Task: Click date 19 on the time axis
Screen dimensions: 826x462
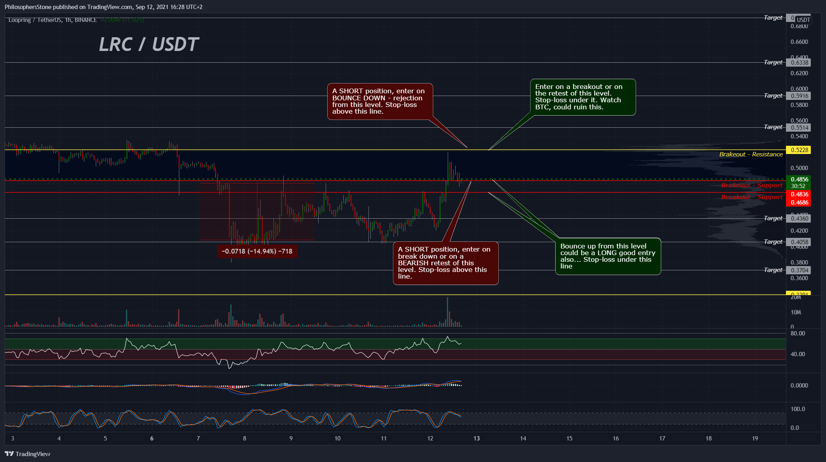Action: (x=755, y=438)
